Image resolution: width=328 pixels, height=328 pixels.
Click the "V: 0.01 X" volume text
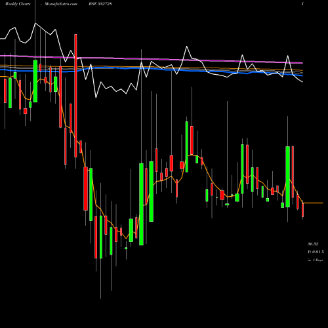[x=316, y=252]
